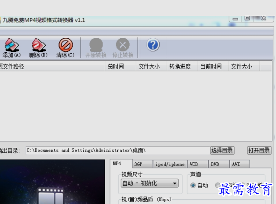The width and height of the screenshot is (276, 204).
Task: Click the last 文件大小 column header
Action: (244, 66)
